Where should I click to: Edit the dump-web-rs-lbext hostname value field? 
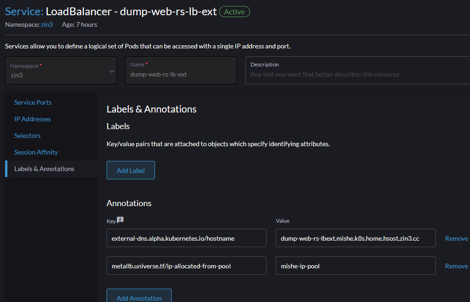coord(356,238)
